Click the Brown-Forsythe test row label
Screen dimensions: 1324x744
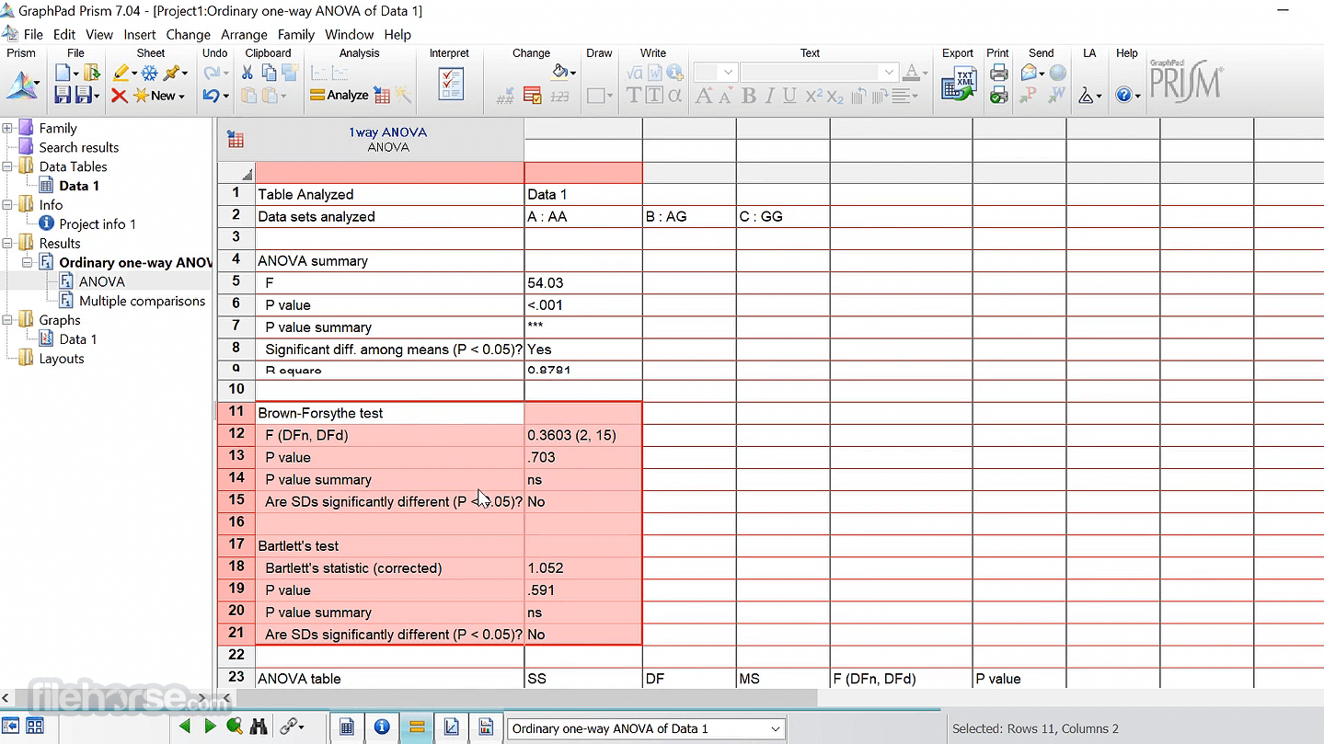pyautogui.click(x=389, y=413)
